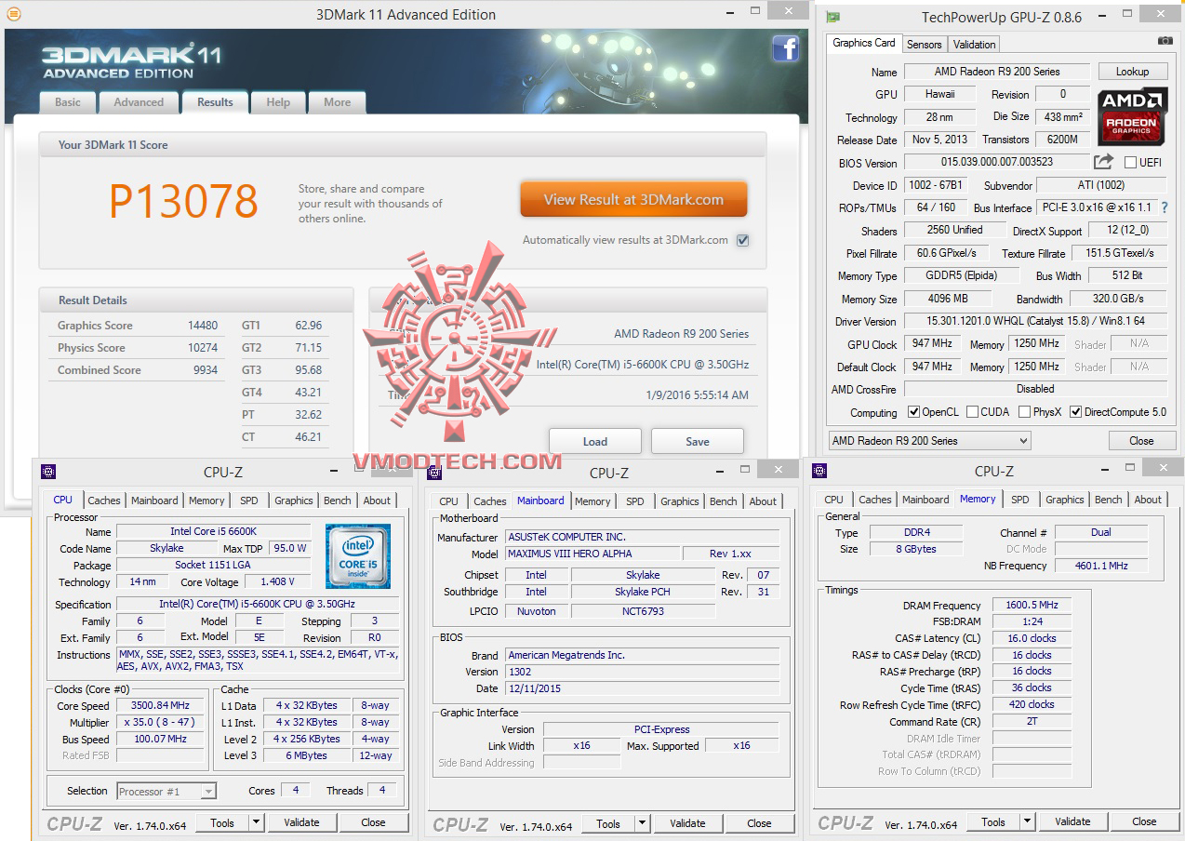1185x841 pixels.
Task: Open the AMD Radeon R9 200 Series GPU dropdown
Action: pos(929,441)
